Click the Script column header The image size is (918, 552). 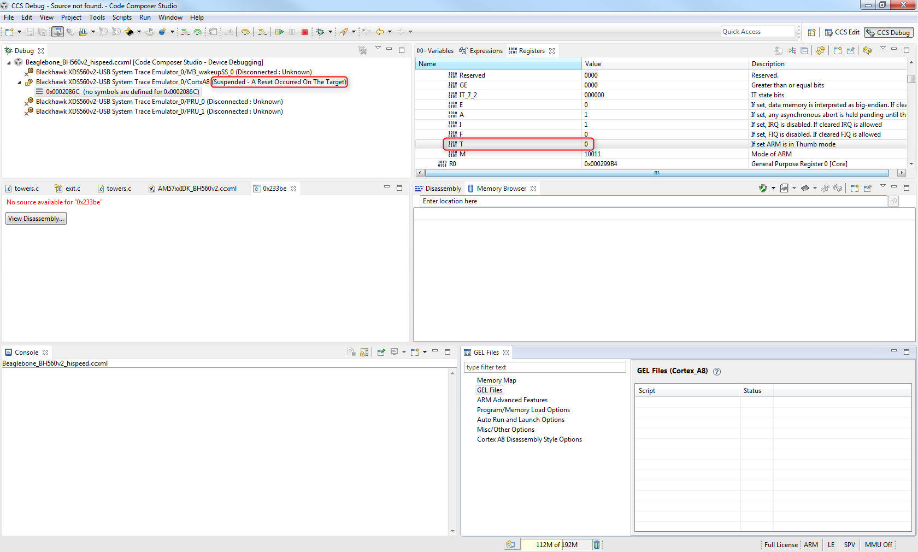click(687, 391)
